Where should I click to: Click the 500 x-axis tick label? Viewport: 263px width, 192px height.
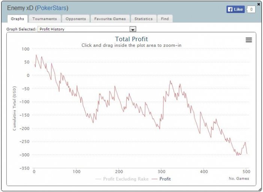pyautogui.click(x=246, y=172)
